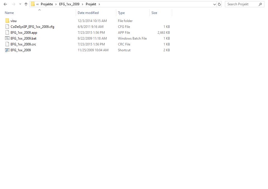The image size is (268, 189).
Task: Select CoDeSysSP_EFG_1xx_2009.cfg file name
Action: click(x=32, y=26)
